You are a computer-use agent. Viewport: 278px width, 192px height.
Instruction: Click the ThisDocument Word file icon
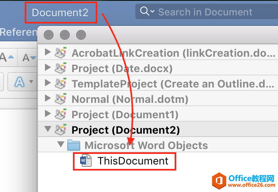click(x=86, y=161)
